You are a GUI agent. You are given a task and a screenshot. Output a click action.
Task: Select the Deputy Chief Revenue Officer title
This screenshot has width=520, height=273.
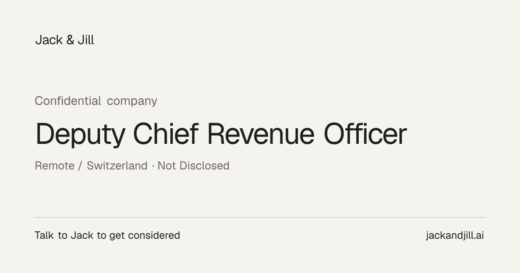(x=221, y=134)
